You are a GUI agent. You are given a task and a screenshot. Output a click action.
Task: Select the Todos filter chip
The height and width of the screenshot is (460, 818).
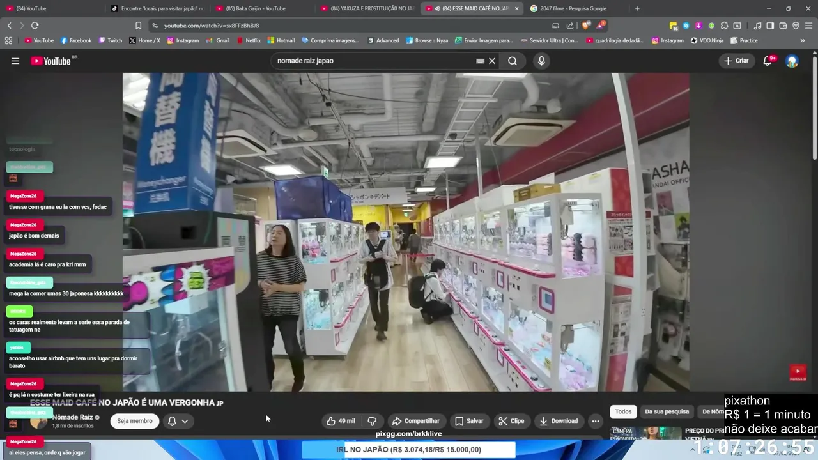point(623,411)
